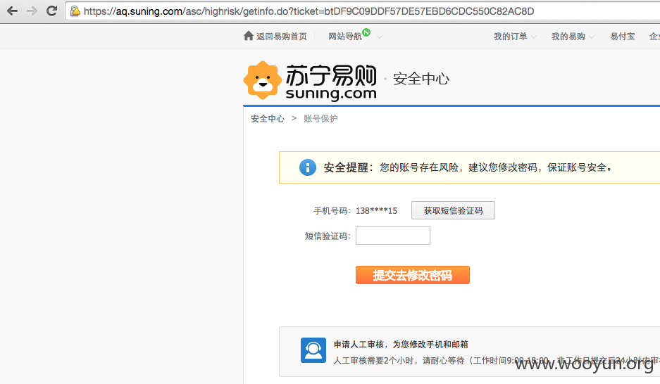The width and height of the screenshot is (660, 384).
Task: Go back with the browser back arrow
Action: [12, 11]
